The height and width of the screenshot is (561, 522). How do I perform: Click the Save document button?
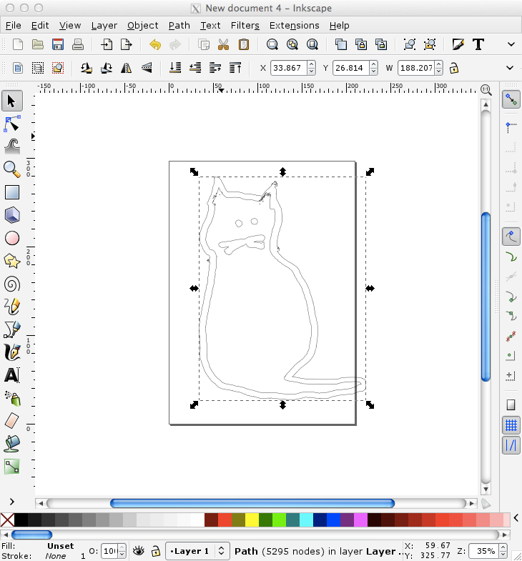point(58,45)
